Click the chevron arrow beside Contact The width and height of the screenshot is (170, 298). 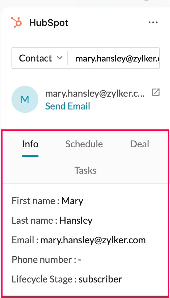pos(60,57)
